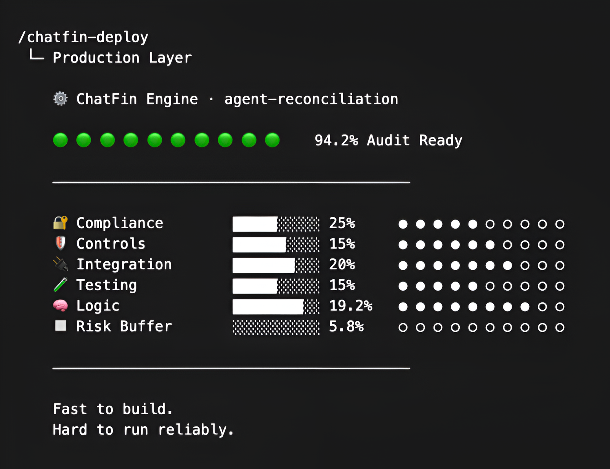Click the Compliance 25% progress bar

[x=276, y=224]
